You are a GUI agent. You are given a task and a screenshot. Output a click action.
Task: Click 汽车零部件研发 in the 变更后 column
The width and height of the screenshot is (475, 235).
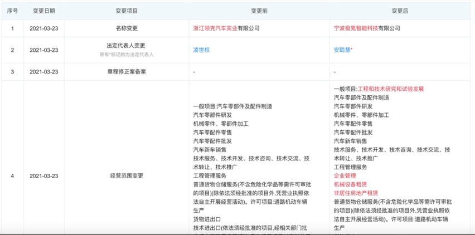click(x=353, y=106)
